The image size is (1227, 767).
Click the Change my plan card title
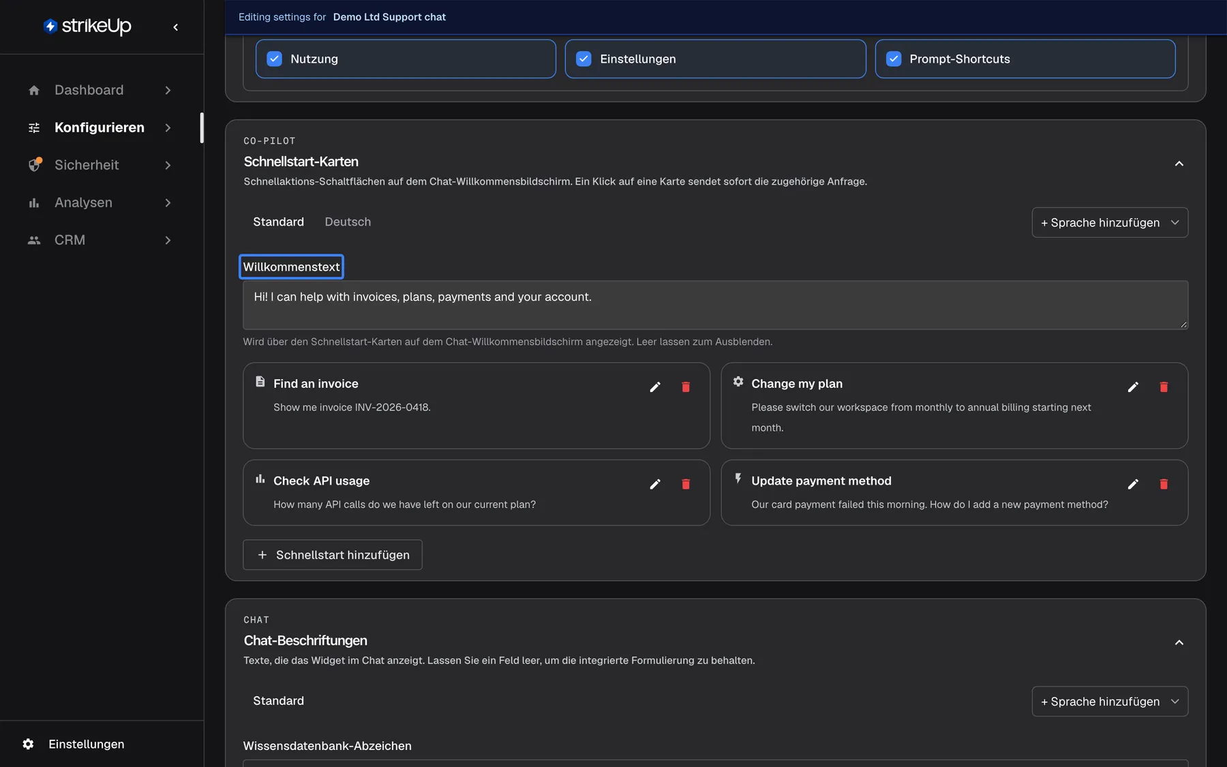pyautogui.click(x=797, y=384)
